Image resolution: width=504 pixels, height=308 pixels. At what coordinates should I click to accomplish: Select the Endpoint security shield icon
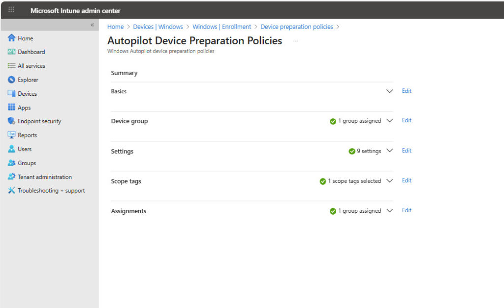(x=12, y=121)
